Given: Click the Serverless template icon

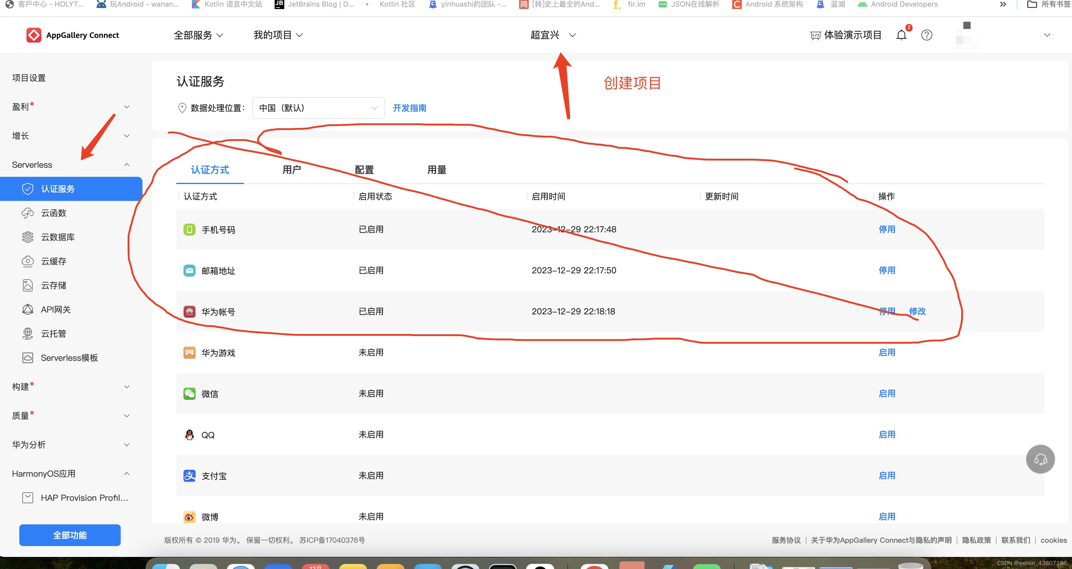Looking at the screenshot, I should point(27,358).
